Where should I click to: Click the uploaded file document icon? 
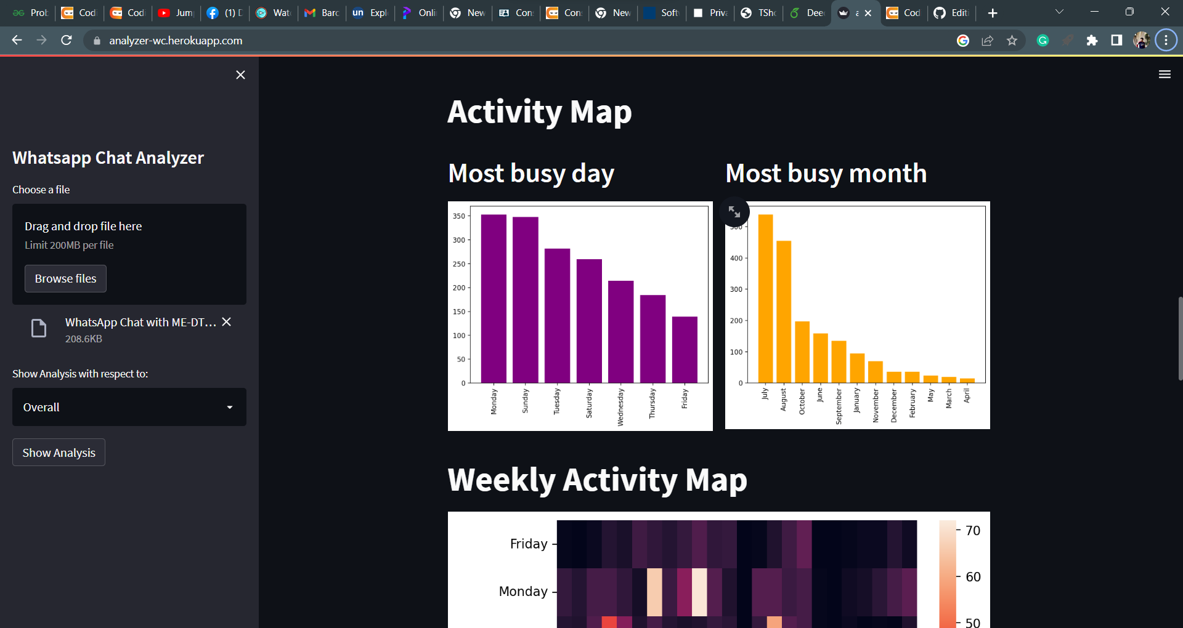pos(39,328)
